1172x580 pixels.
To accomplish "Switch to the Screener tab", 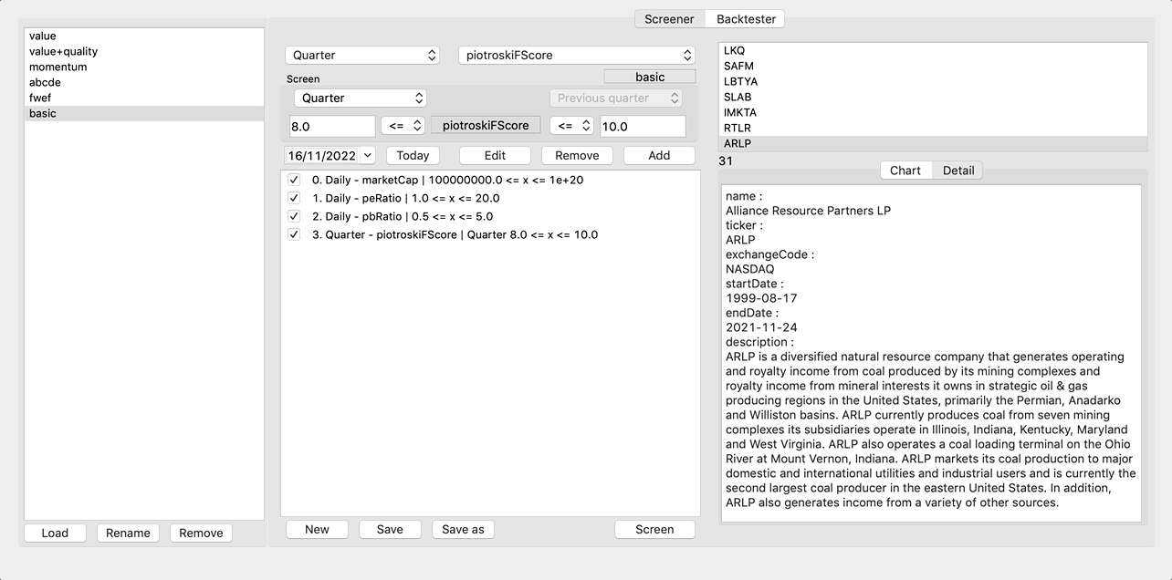I will 669,19.
